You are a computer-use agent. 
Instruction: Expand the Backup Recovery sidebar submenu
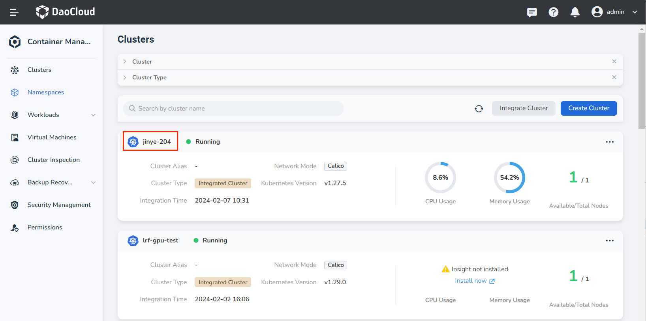coord(94,182)
